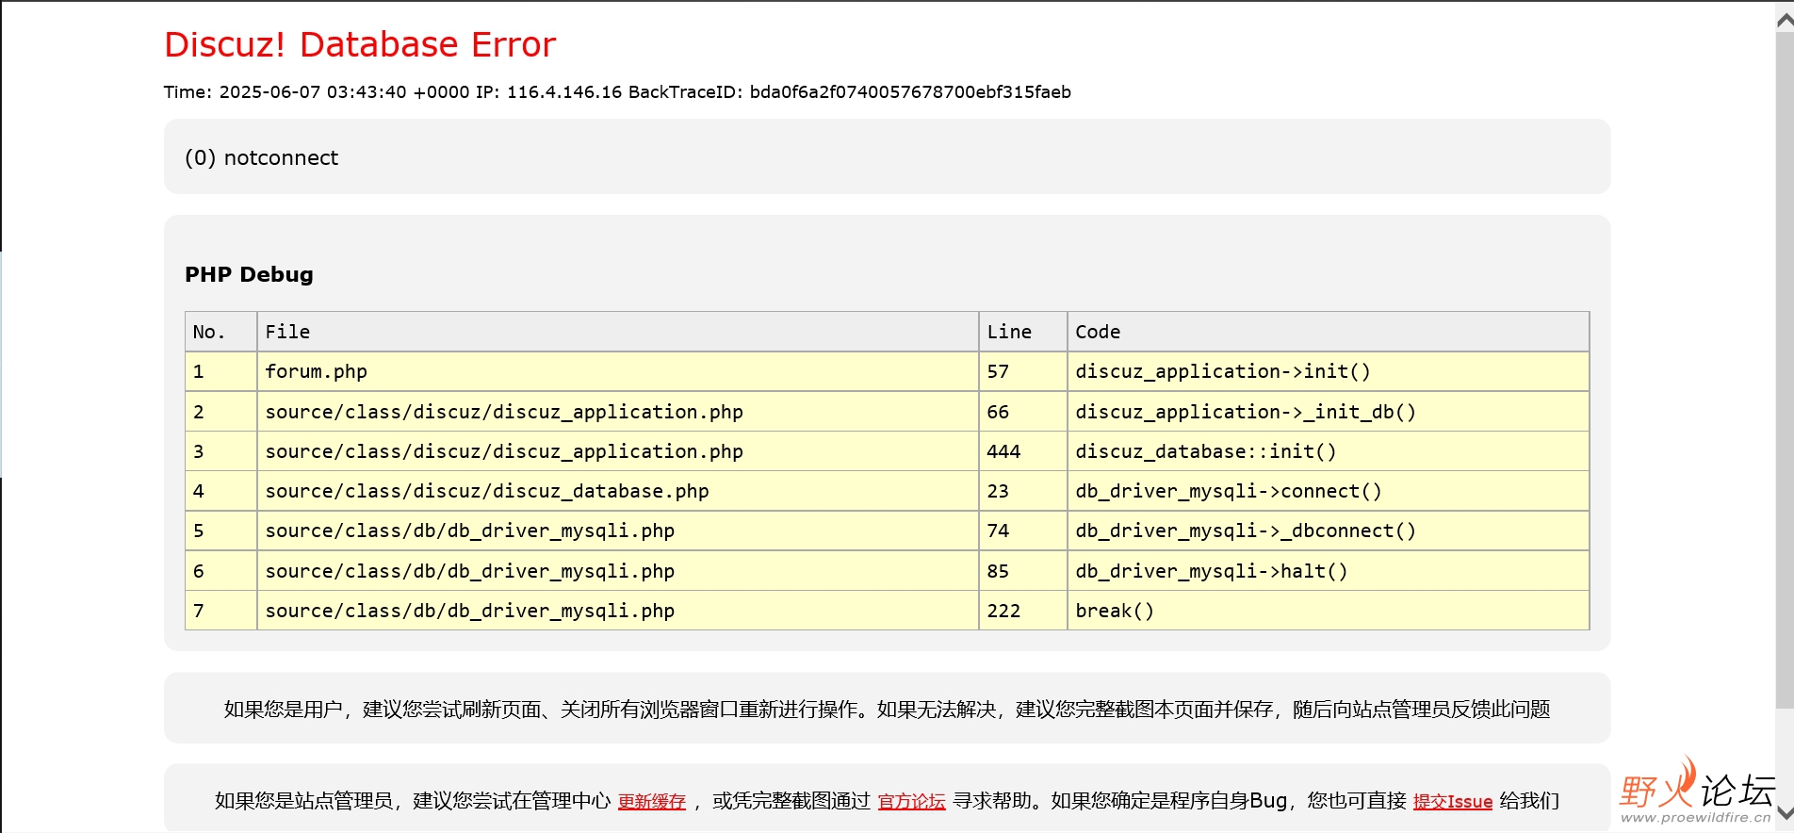Viewport: 1794px width, 833px height.
Task: Click the 'No.' column header
Action: coord(221,332)
